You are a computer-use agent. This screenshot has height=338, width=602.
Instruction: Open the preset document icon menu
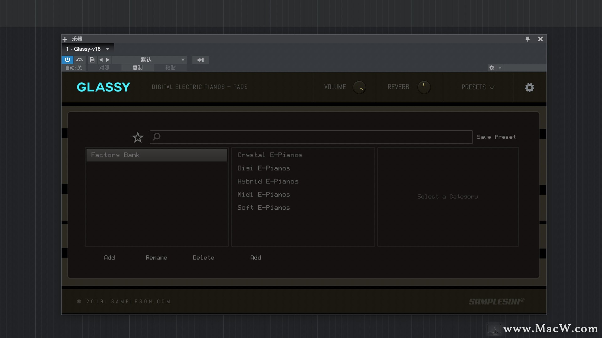(92, 59)
